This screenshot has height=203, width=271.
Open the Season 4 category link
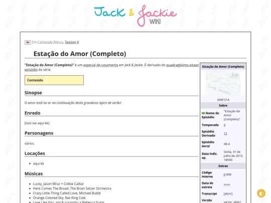72,42
